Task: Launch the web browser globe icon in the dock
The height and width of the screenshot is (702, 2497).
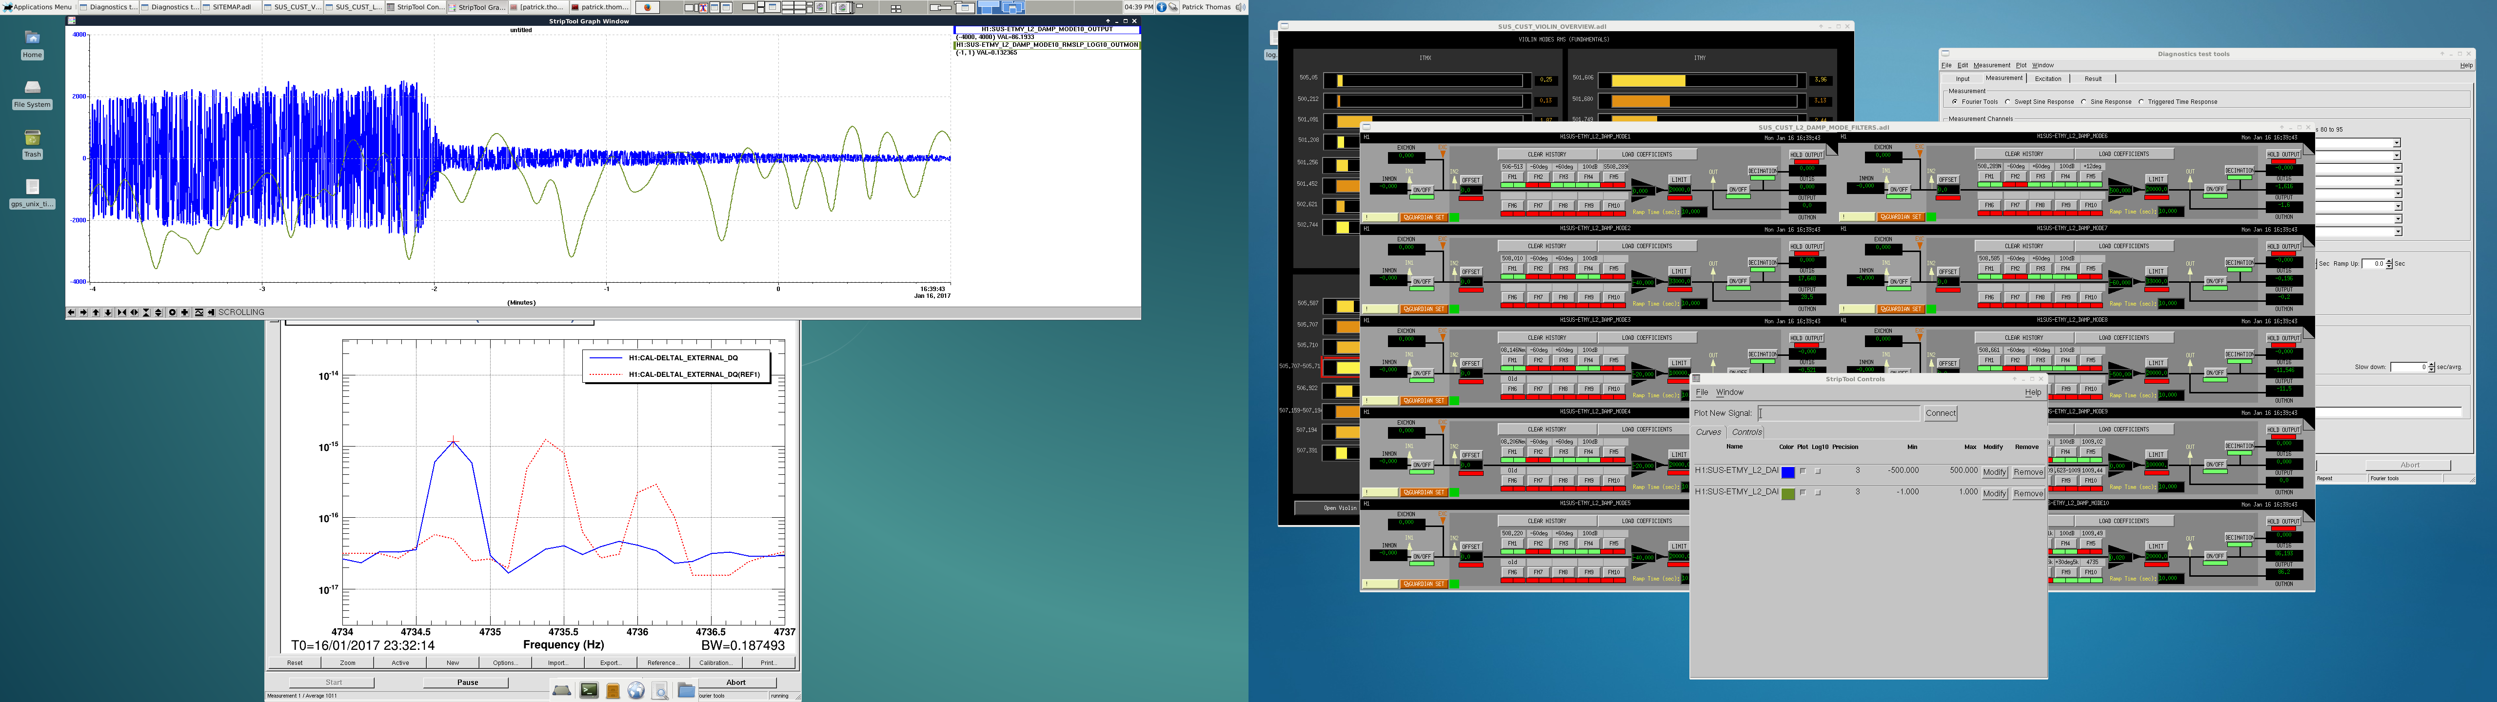Action: click(636, 690)
